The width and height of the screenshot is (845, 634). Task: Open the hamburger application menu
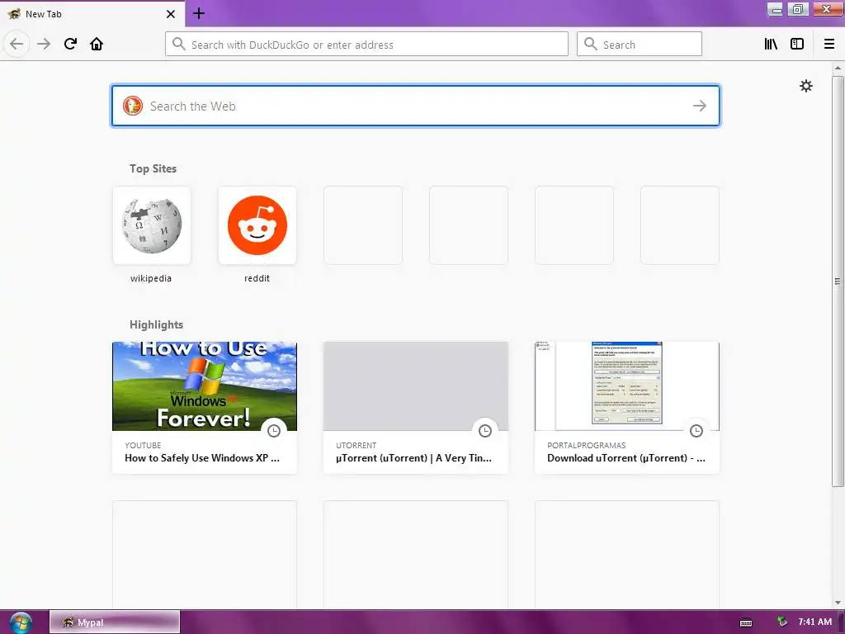[x=829, y=45]
